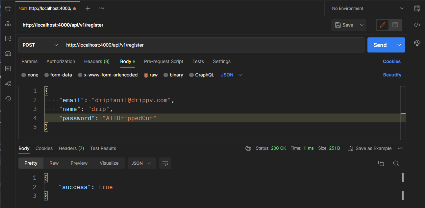
Task: Select the x-www-form-urlencoded radio option
Action: (80, 75)
